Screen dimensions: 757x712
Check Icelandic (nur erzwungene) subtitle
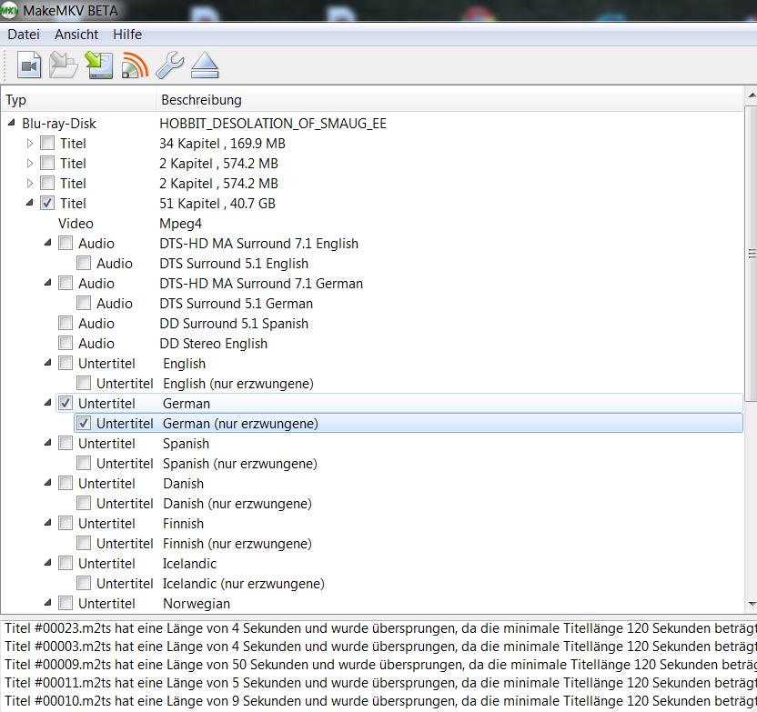click(84, 583)
